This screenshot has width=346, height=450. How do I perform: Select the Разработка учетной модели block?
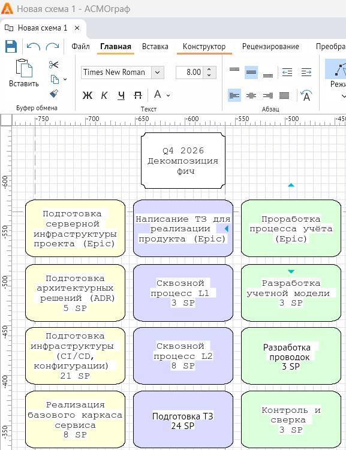point(291,293)
